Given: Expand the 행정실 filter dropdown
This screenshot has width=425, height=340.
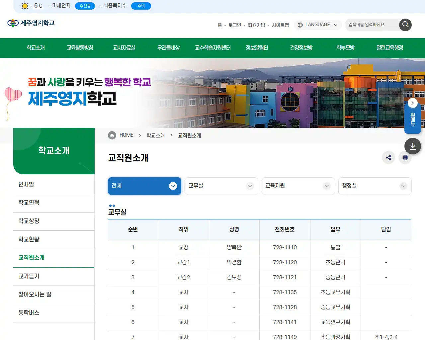Looking at the screenshot, I should [375, 186].
